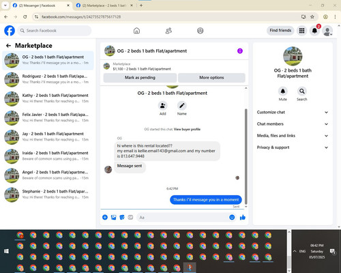The image size is (341, 273).
Task: Open the account profile avatar menu
Action: pyautogui.click(x=327, y=31)
